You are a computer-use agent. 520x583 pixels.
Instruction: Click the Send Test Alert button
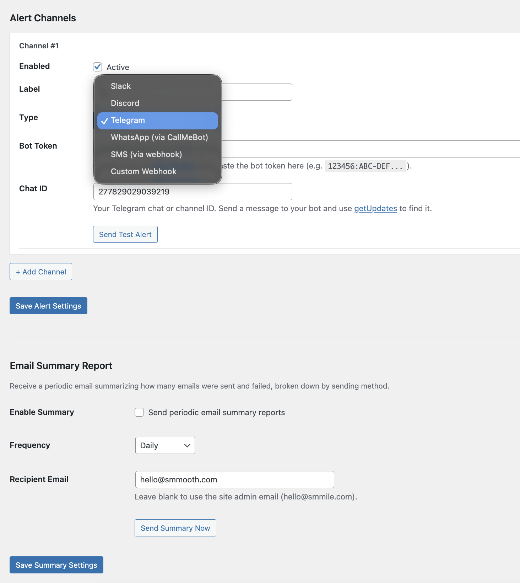125,234
